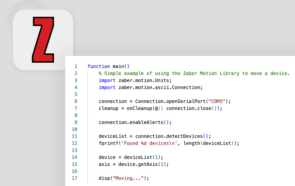Click the 'Found %d devices\n' string
The width and height of the screenshot is (295, 186).
coord(149,143)
